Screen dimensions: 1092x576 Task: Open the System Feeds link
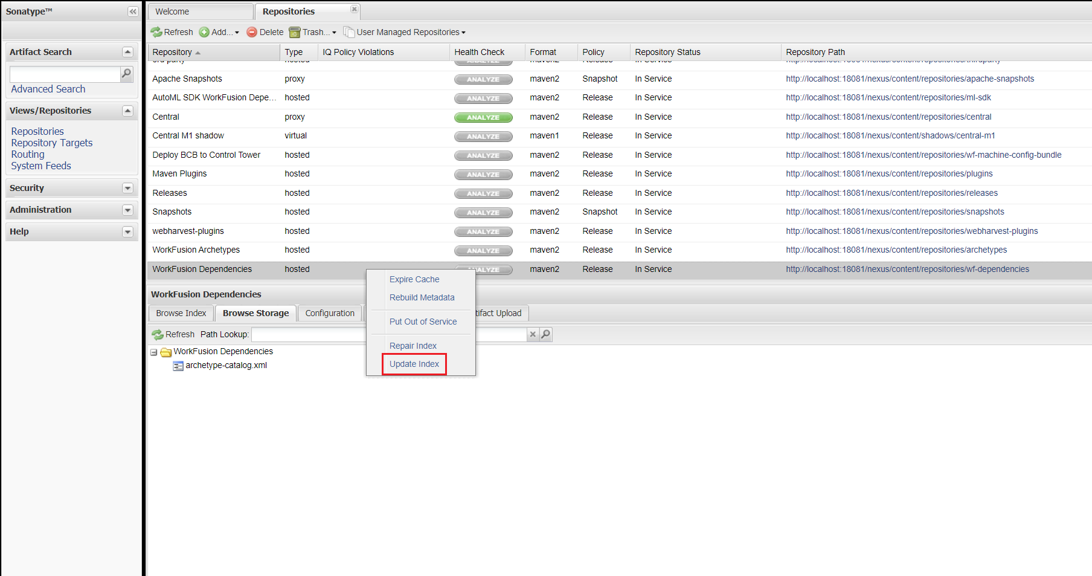pos(41,166)
